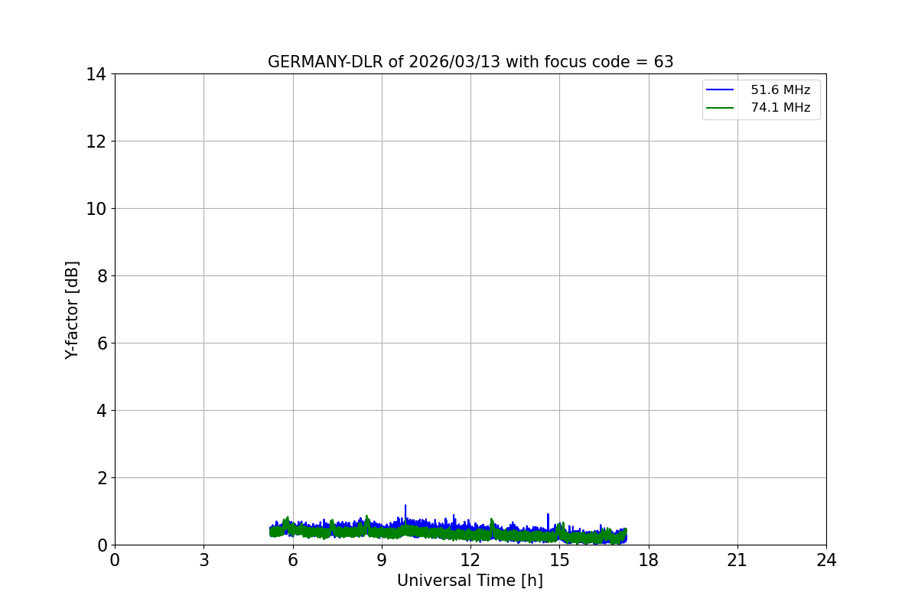Click the y-axis tick label '10'
918x612 pixels.
[x=96, y=209]
